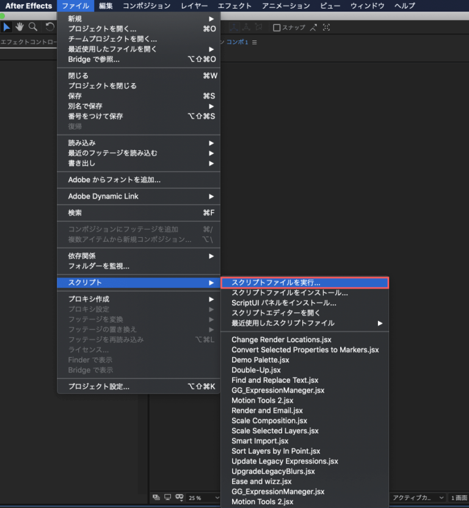Viewport: 469px width, 508px height.
Task: Open the 25 % magnification dropdown
Action: (204, 498)
